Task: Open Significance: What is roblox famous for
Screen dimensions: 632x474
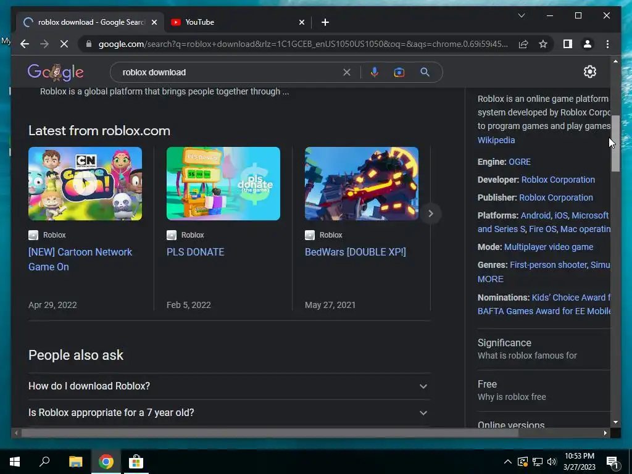Action: (543, 349)
